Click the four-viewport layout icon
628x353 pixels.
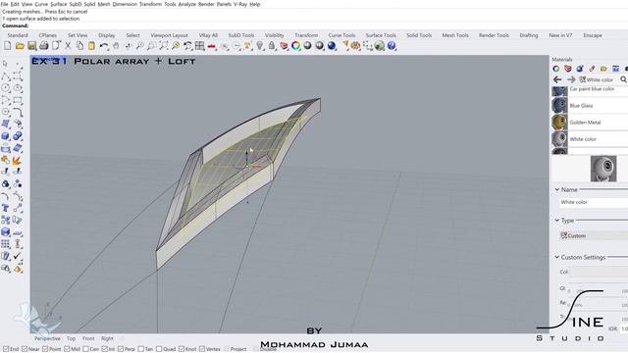[200, 46]
